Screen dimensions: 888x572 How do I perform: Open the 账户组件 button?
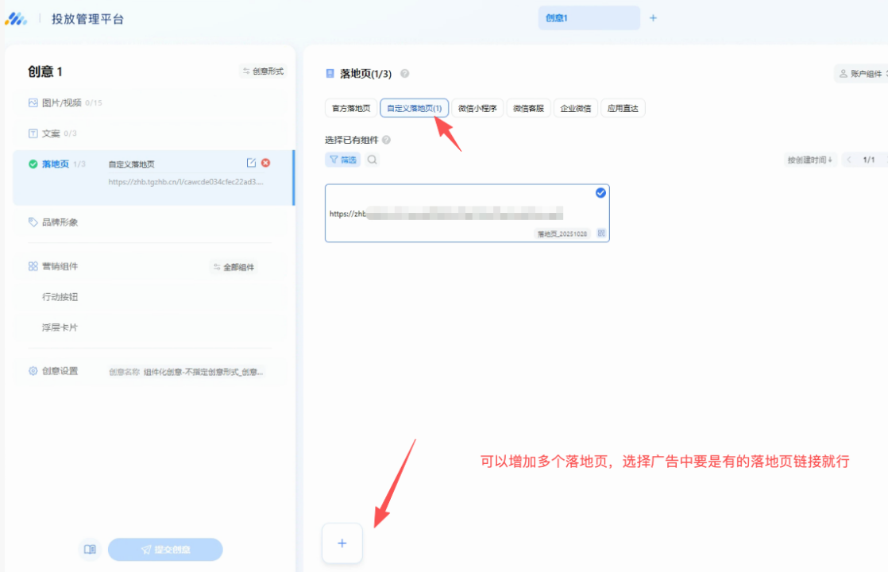click(x=861, y=74)
